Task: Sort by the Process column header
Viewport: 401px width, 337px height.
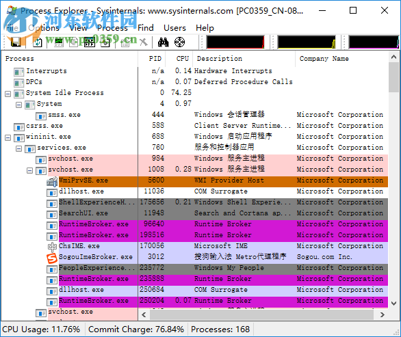Action: click(x=70, y=59)
